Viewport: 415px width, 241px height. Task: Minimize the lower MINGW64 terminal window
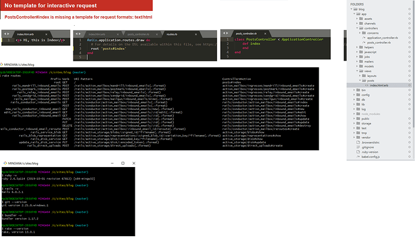(x=112, y=163)
